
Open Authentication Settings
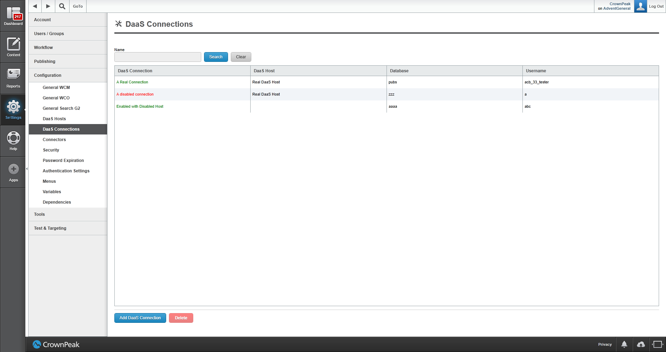tap(68, 171)
